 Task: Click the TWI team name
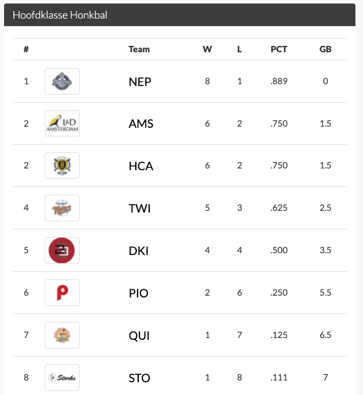pyautogui.click(x=139, y=209)
